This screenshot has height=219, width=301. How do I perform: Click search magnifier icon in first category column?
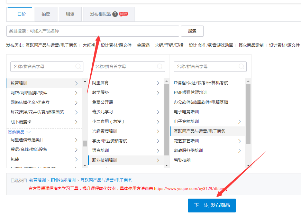click(x=78, y=66)
